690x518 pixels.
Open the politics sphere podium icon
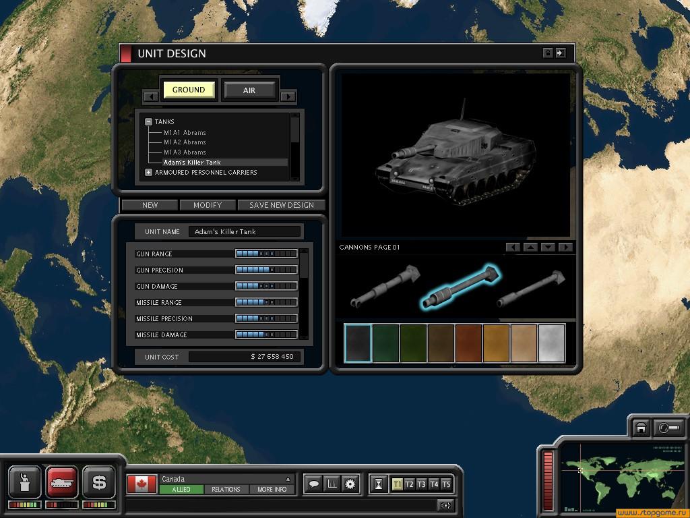click(24, 482)
